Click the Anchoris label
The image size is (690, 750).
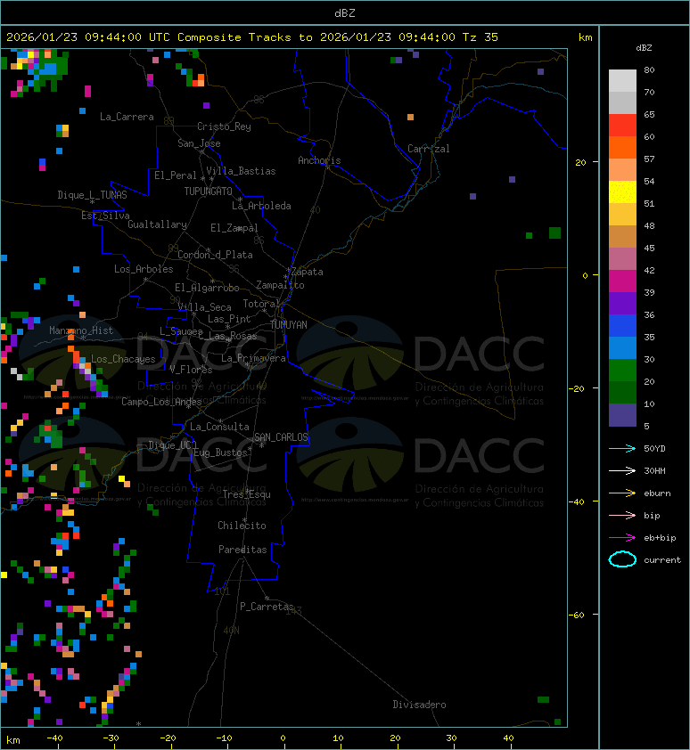(x=319, y=160)
